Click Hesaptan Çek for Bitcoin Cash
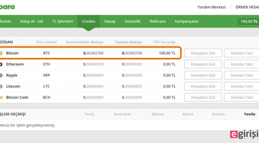259x143 pixels. coord(203,97)
